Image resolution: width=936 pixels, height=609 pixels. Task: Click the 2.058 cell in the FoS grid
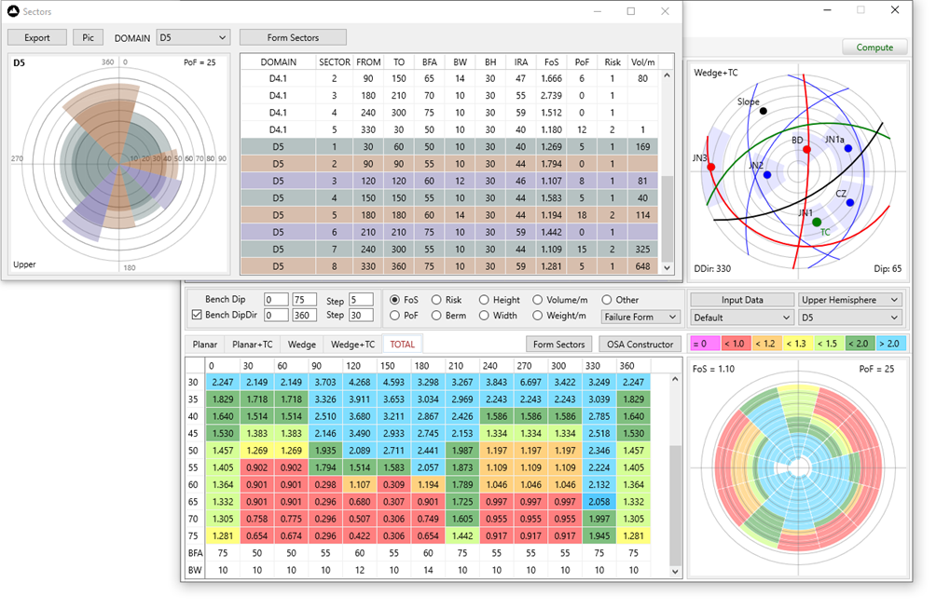coord(599,502)
